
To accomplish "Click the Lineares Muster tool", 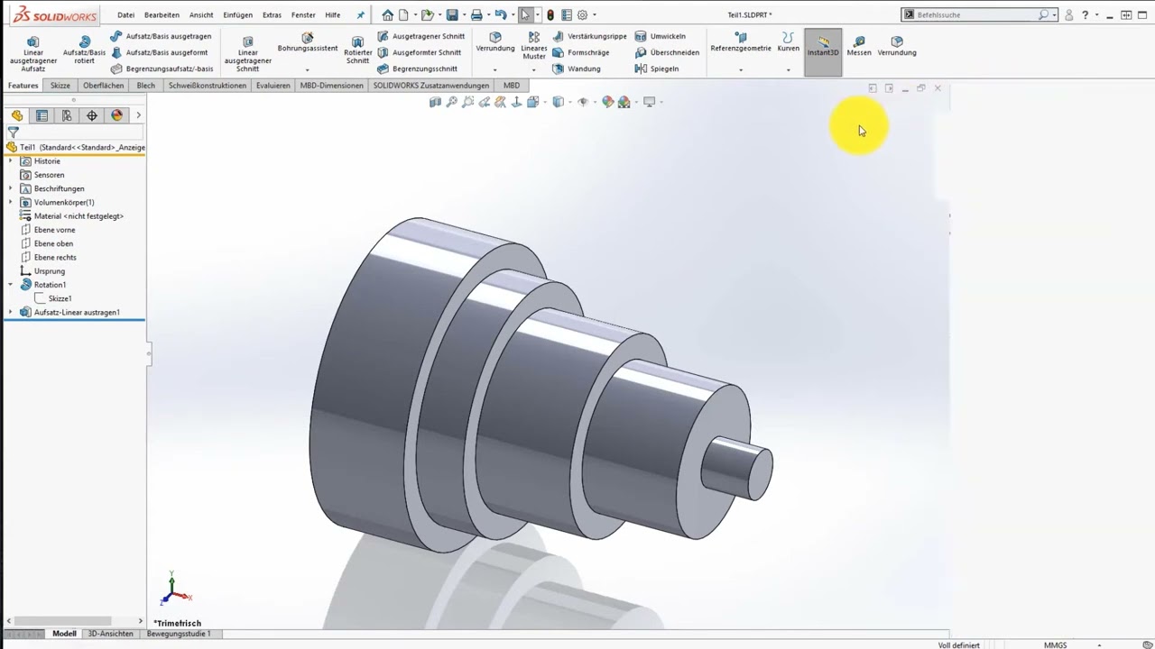I will pyautogui.click(x=534, y=46).
